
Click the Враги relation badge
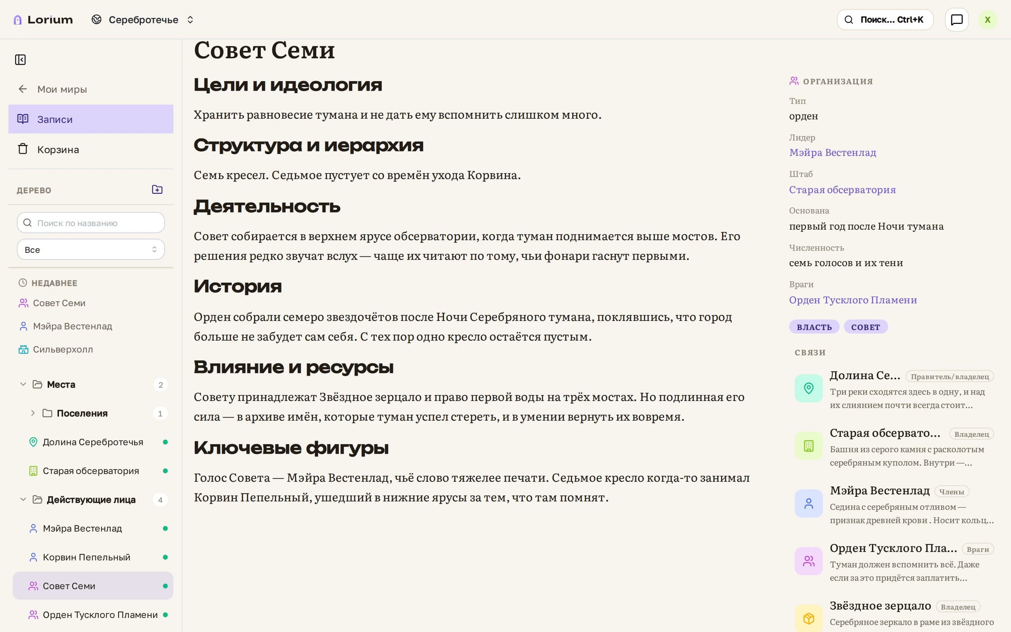pyautogui.click(x=978, y=549)
